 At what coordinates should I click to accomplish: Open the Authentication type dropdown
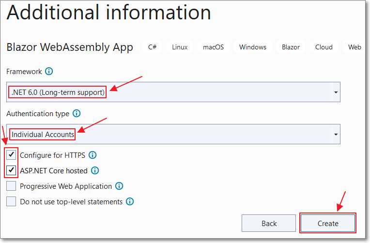coord(173,134)
